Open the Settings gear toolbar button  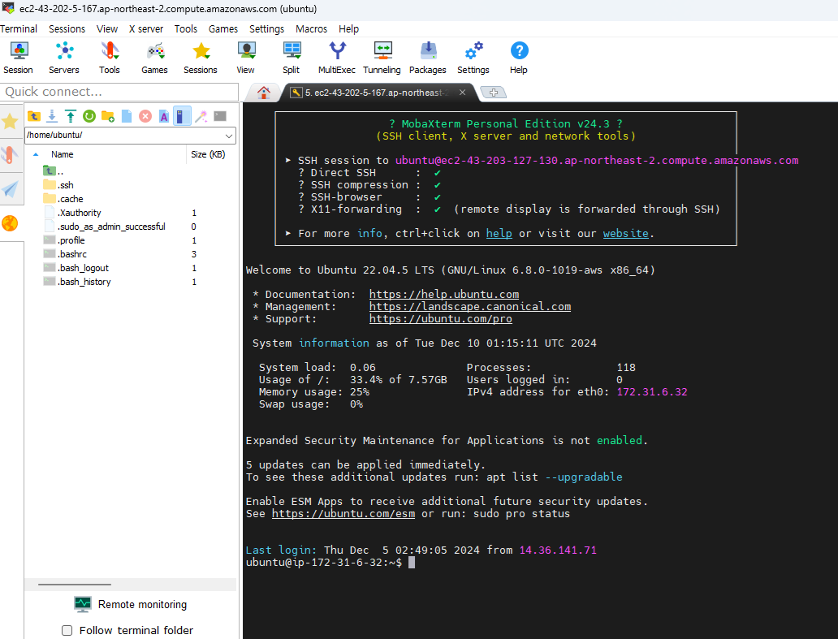(473, 58)
